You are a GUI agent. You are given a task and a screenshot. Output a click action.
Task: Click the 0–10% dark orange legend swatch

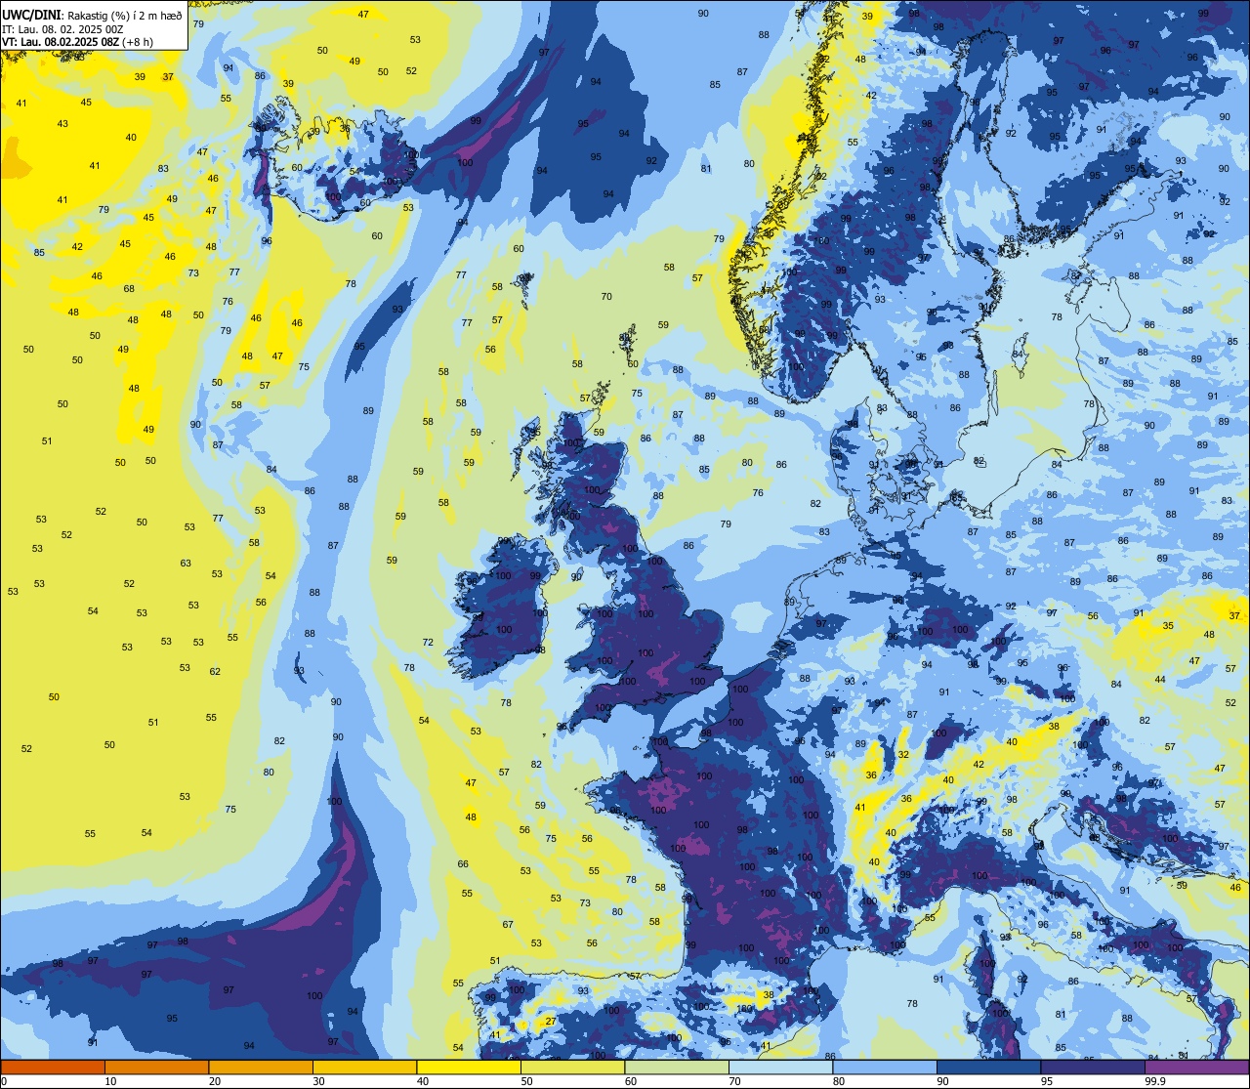point(53,1067)
